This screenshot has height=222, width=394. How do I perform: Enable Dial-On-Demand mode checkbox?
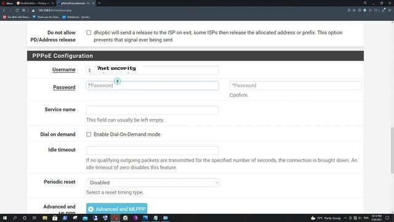pos(89,134)
